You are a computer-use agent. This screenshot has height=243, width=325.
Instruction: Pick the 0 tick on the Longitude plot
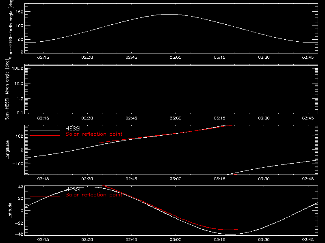22,150
